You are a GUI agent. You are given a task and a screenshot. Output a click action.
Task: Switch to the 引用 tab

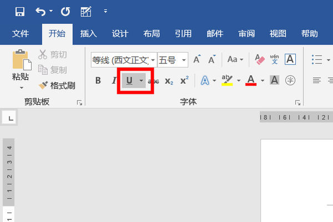pos(183,33)
